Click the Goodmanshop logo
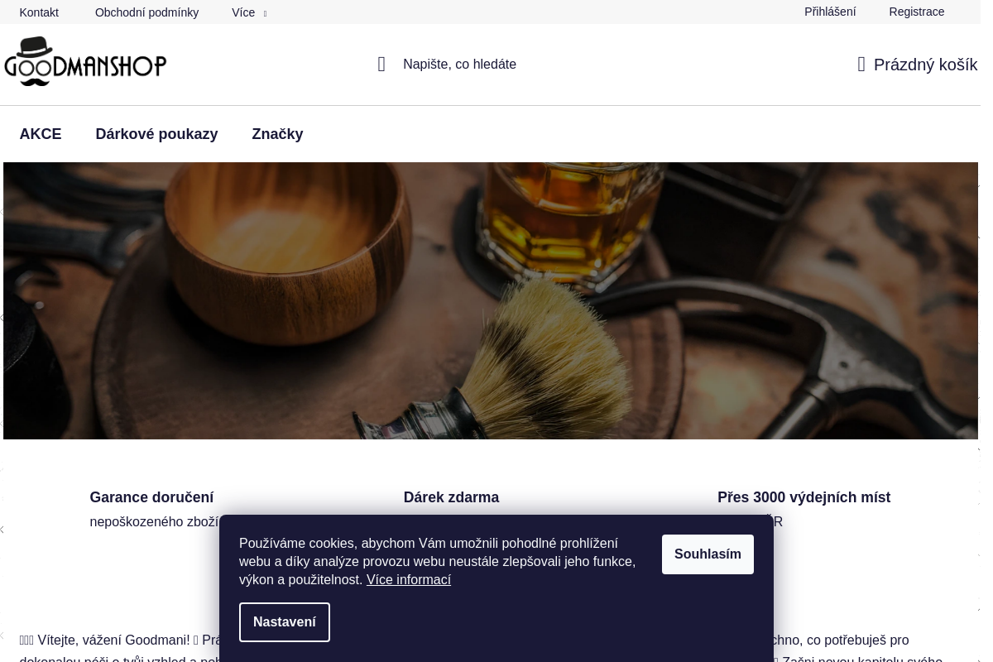 (x=85, y=61)
